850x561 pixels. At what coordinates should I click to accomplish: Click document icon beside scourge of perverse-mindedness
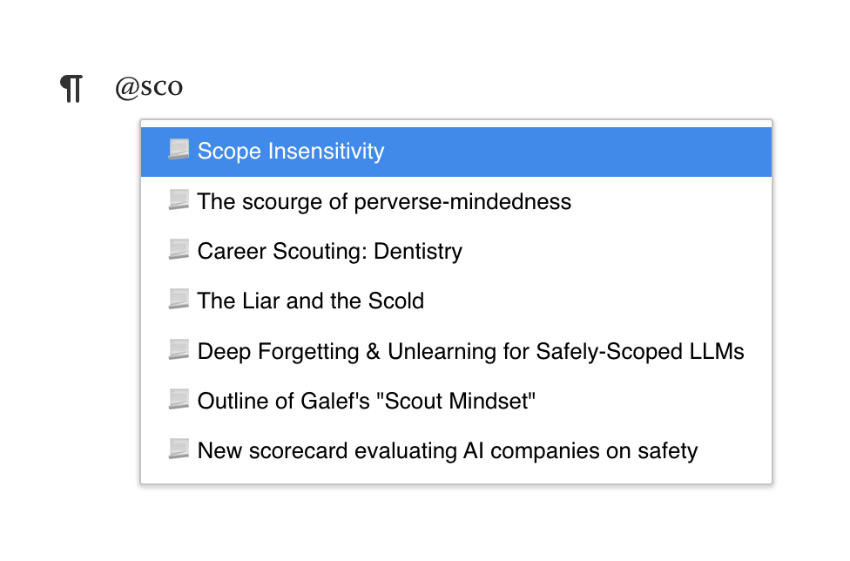tap(179, 199)
